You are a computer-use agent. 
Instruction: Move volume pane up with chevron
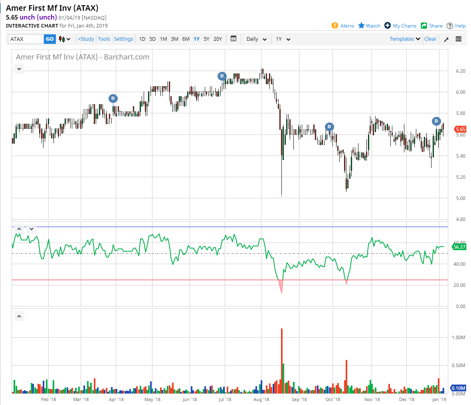click(x=19, y=316)
